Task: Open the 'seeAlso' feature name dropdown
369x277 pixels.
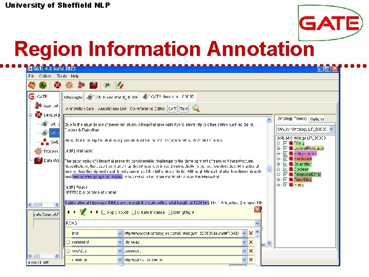Action: point(120,251)
